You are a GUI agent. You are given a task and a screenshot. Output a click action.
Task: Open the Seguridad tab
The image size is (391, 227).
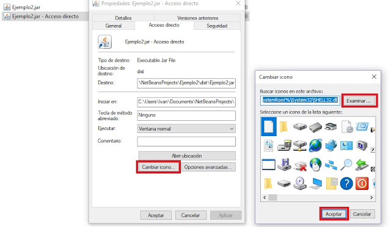(217, 26)
